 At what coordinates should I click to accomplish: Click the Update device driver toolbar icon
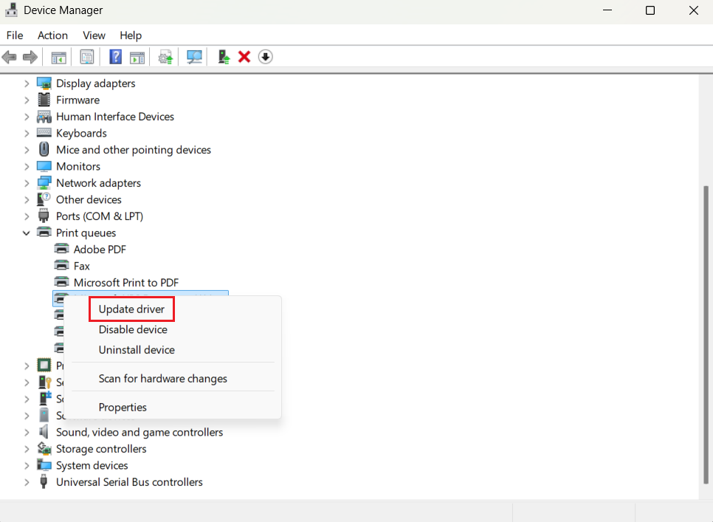pyautogui.click(x=224, y=57)
